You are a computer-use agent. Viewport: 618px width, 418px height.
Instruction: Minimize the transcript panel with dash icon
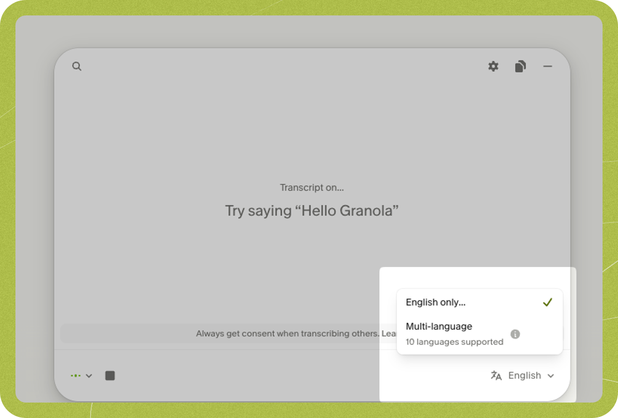[547, 66]
